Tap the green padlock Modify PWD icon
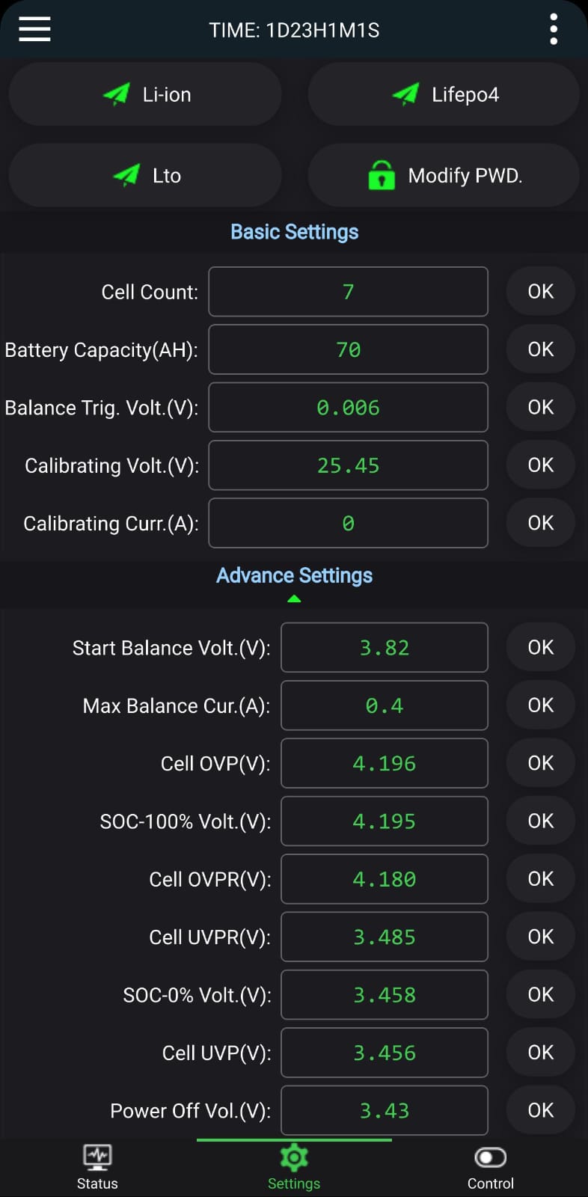This screenshot has width=588, height=1197. tap(382, 175)
